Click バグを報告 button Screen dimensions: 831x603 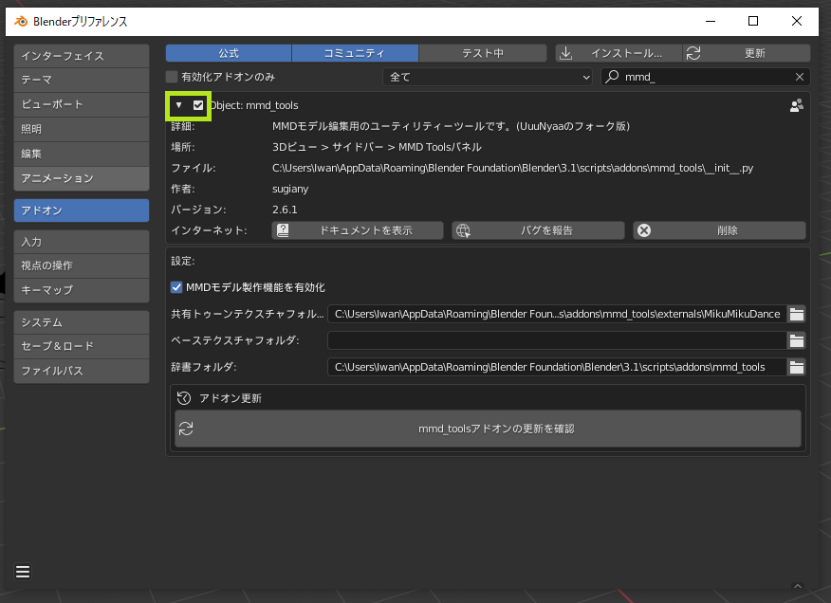(x=538, y=230)
